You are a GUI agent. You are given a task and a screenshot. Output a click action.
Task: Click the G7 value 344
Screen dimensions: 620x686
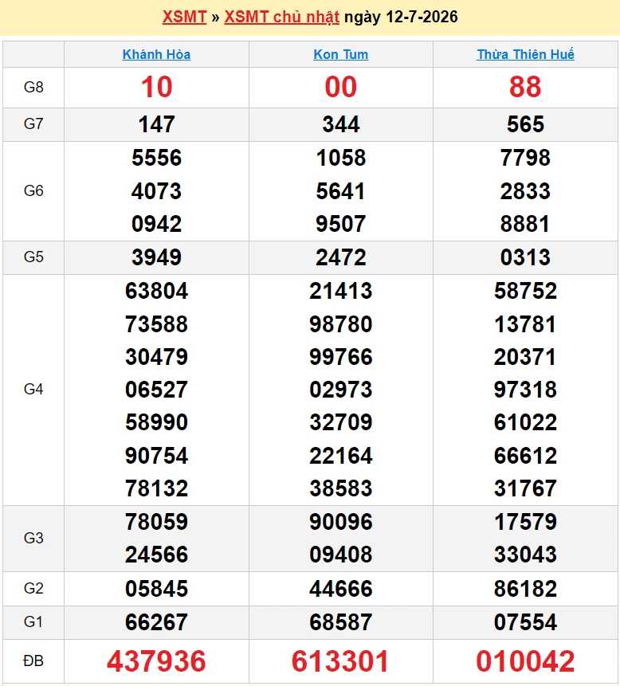tap(341, 124)
